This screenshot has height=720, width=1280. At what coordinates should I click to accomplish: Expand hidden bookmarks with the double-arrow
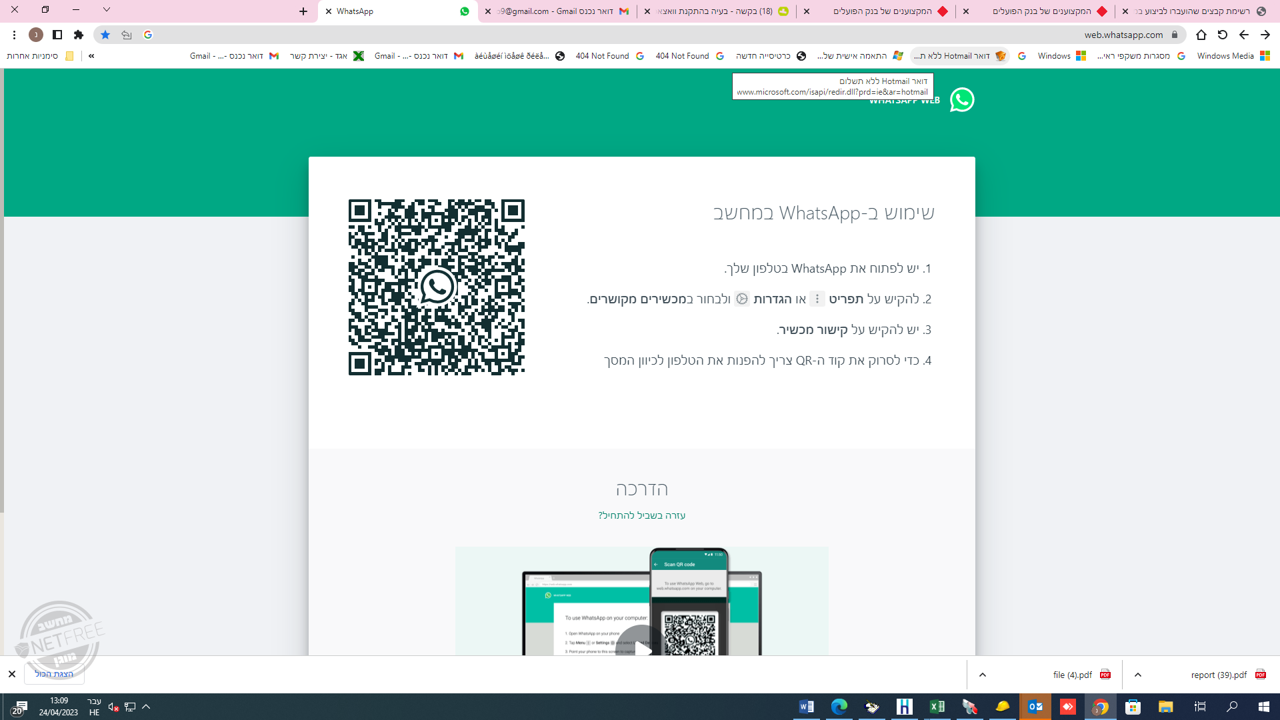coord(91,56)
